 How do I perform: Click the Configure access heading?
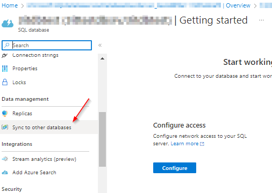tap(179, 125)
